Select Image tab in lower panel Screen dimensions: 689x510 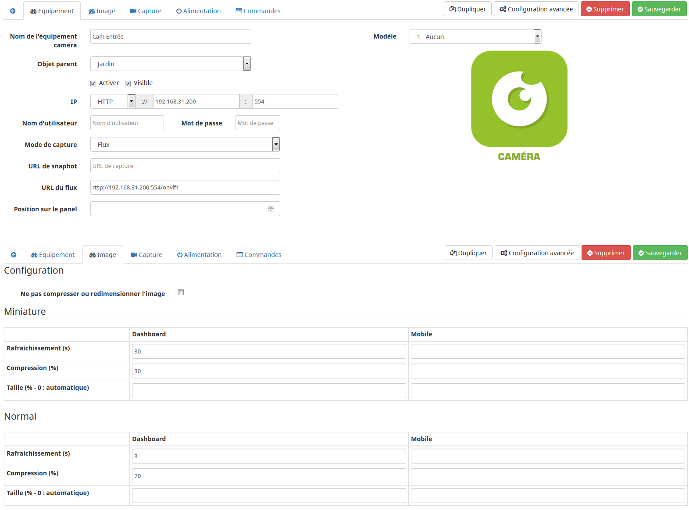coord(103,255)
